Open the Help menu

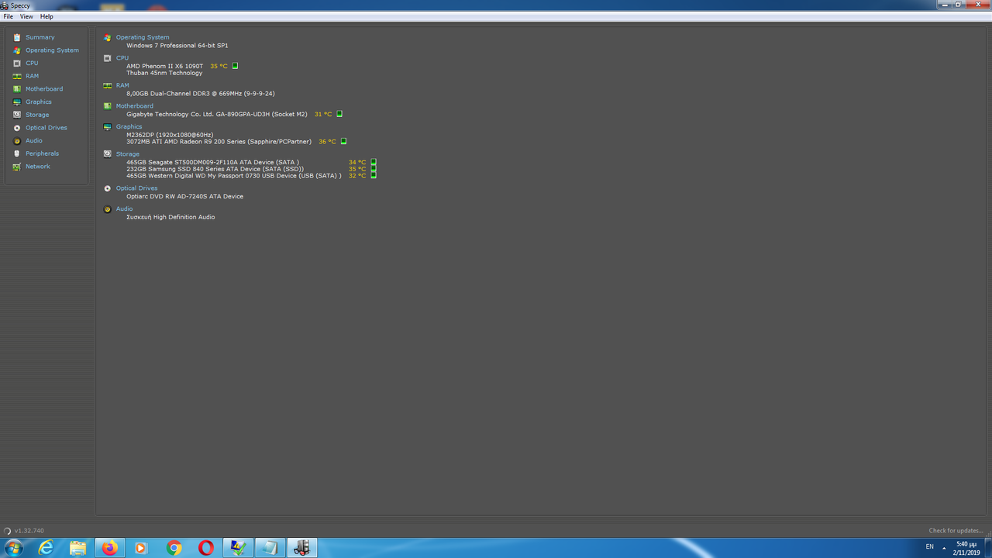click(x=46, y=16)
